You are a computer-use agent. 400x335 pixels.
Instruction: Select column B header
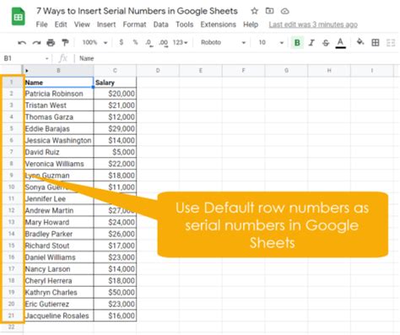(58, 71)
